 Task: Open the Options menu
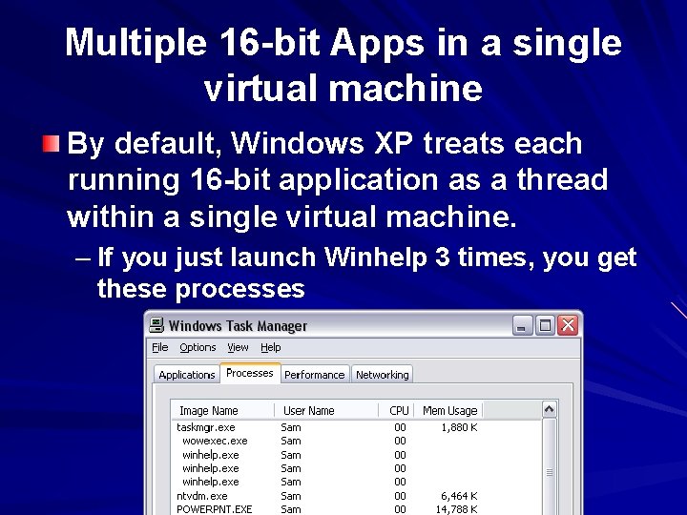pos(198,348)
